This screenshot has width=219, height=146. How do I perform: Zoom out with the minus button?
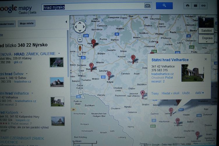80,92
